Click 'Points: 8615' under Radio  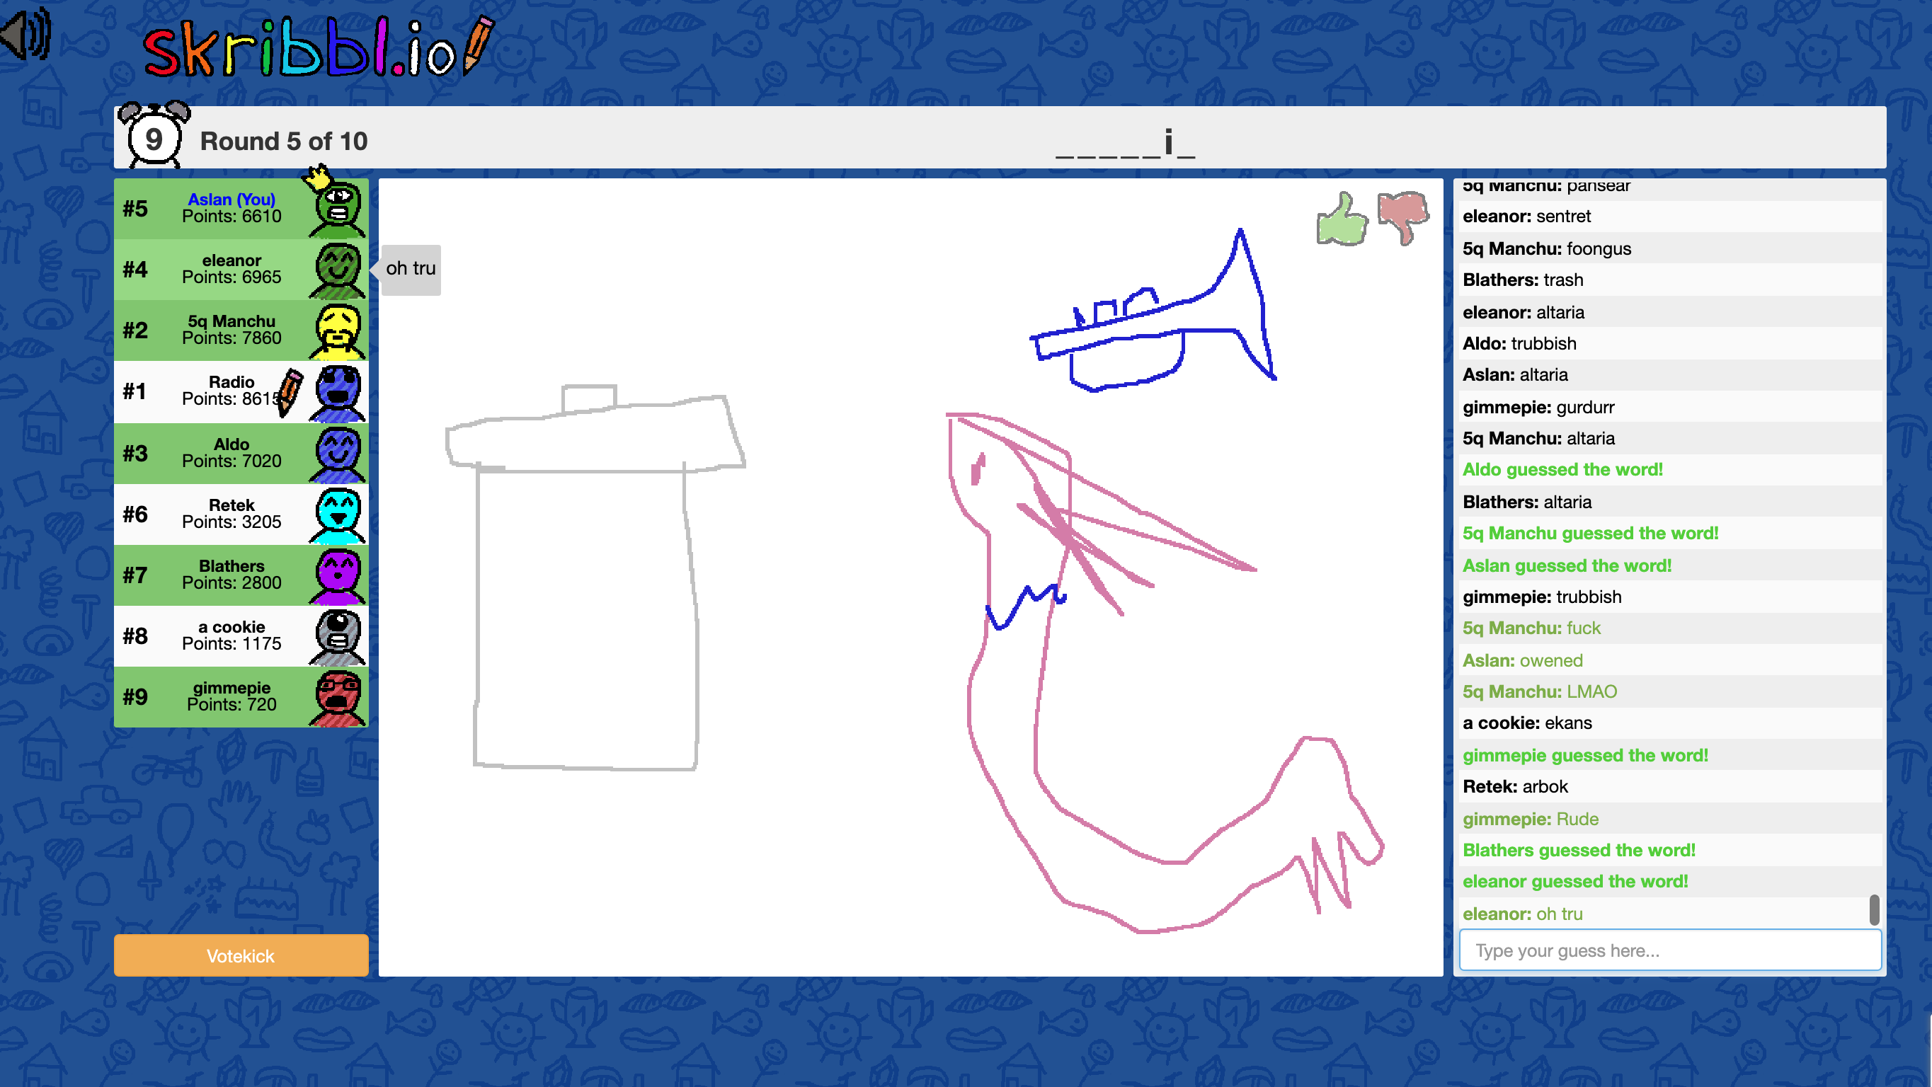(232, 399)
